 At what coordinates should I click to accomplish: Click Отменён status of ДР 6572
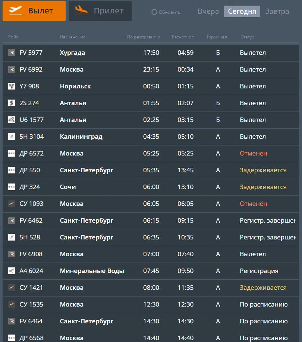254,153
